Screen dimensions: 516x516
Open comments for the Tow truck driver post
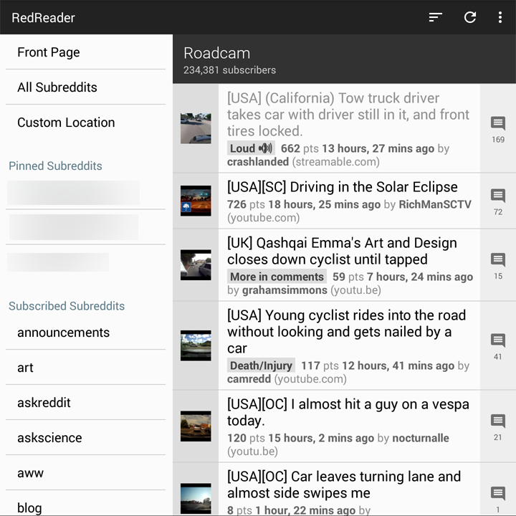498,129
